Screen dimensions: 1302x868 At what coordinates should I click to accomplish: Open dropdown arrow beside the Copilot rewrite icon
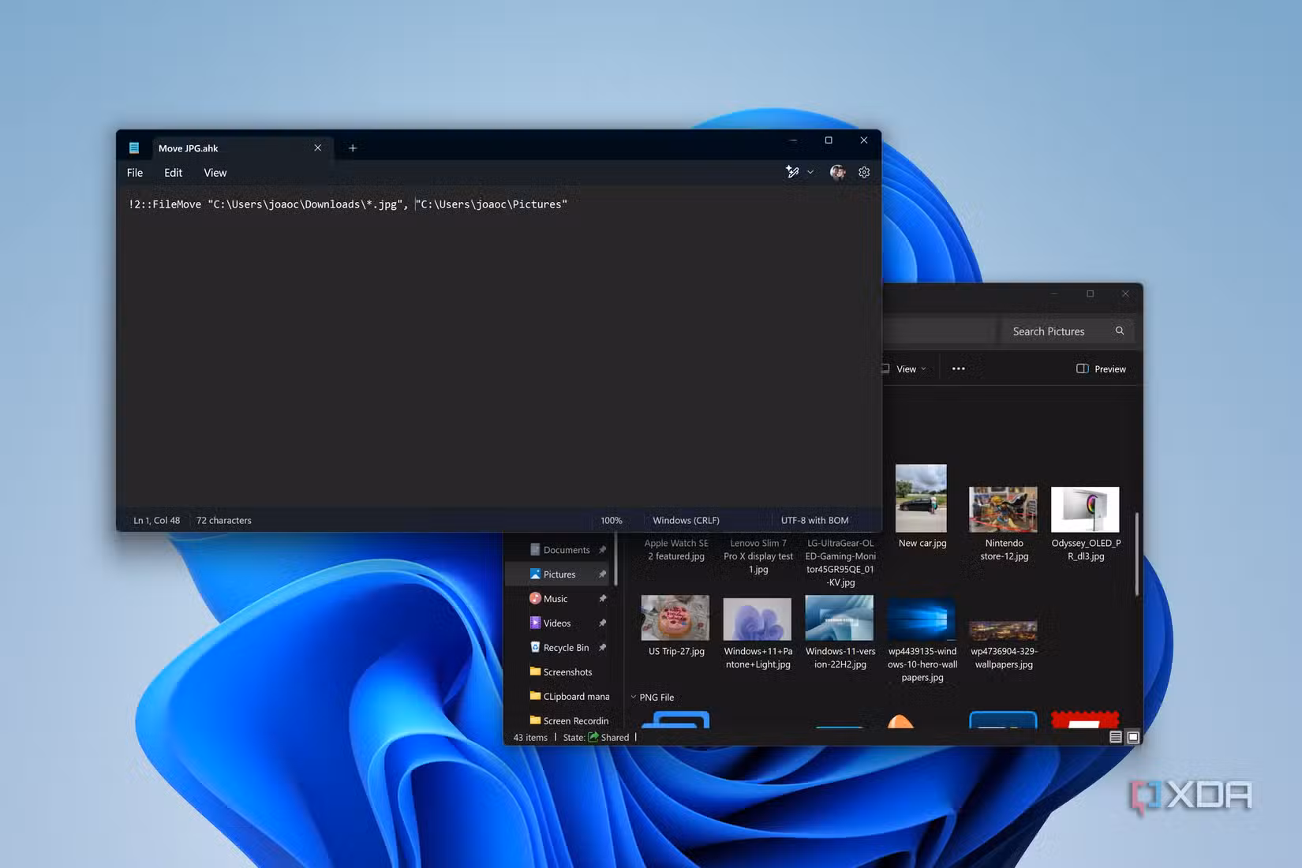810,172
